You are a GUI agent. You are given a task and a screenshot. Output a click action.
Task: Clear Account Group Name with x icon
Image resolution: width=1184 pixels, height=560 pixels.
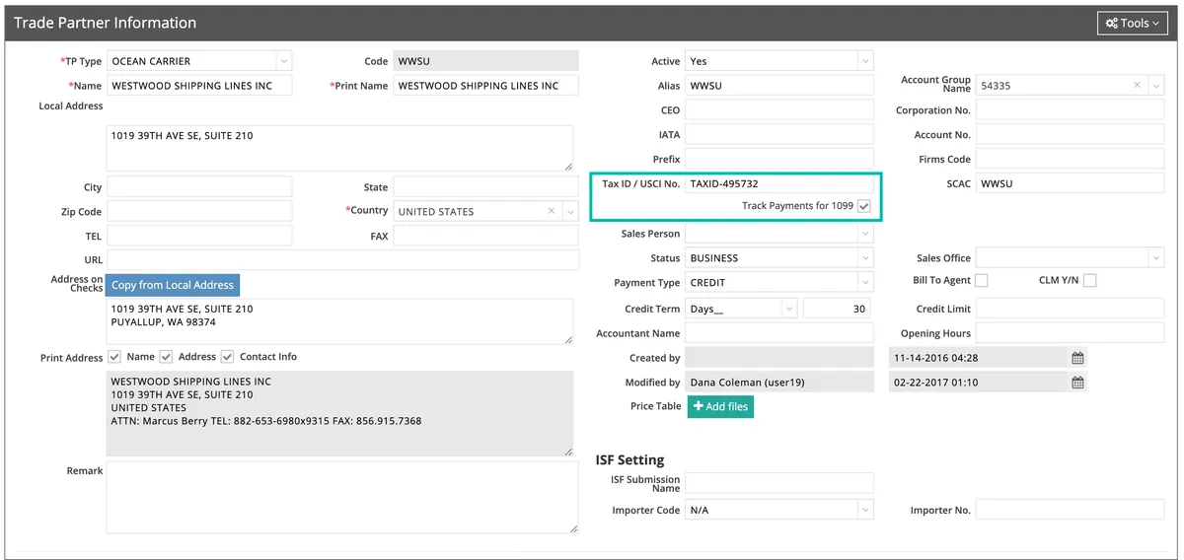1137,86
